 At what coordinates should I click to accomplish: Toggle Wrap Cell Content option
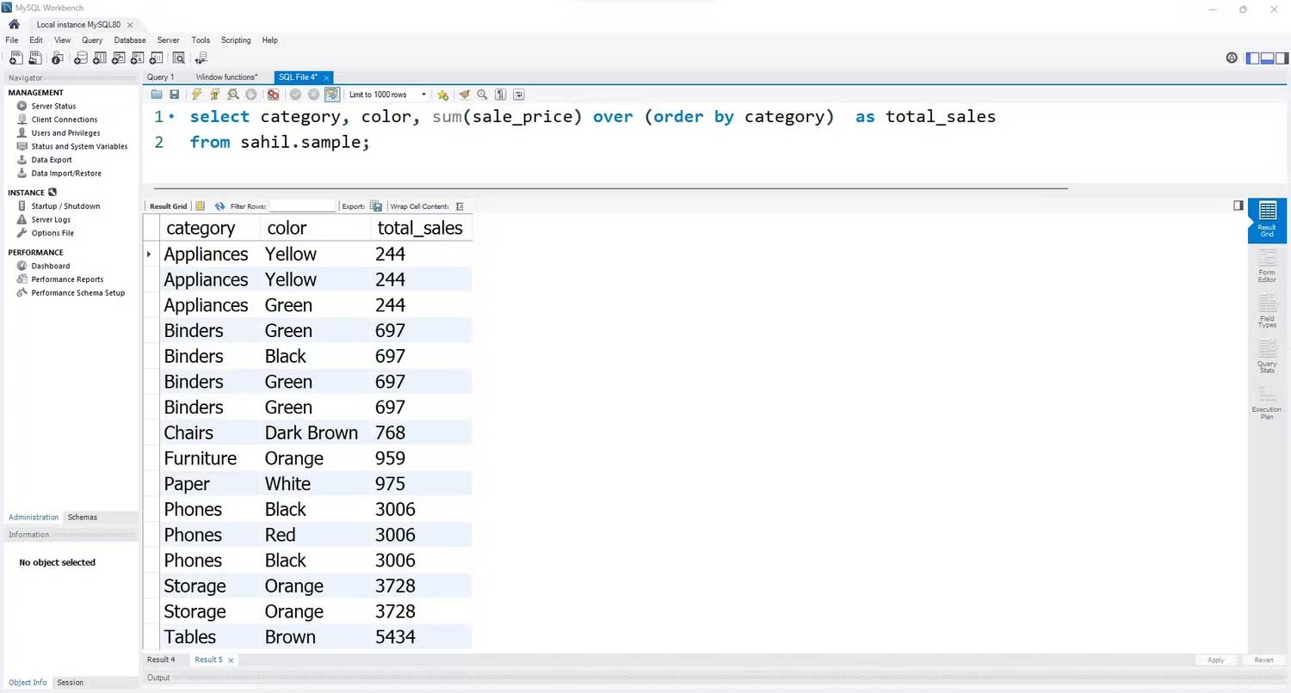[x=460, y=206]
